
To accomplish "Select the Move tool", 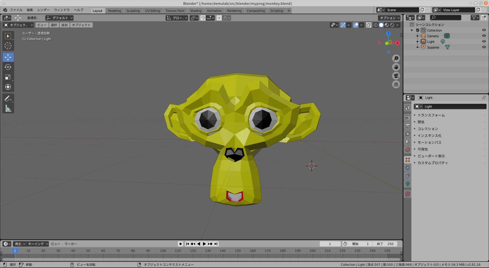I will (8, 57).
